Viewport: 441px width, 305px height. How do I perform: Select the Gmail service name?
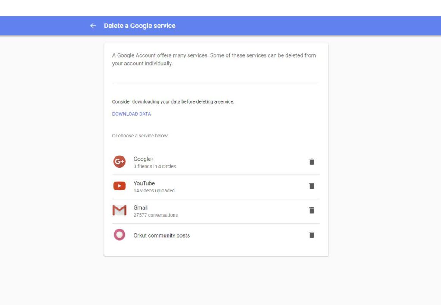(x=141, y=207)
